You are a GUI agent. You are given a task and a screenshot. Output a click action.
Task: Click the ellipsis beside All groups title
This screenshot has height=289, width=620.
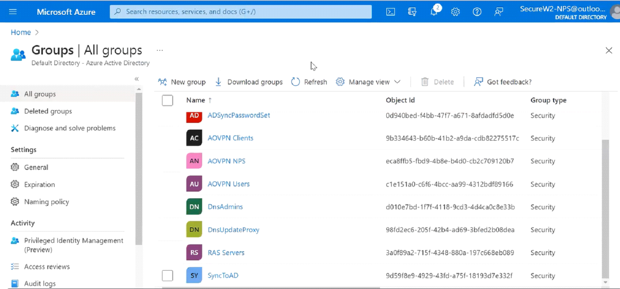pyautogui.click(x=159, y=50)
